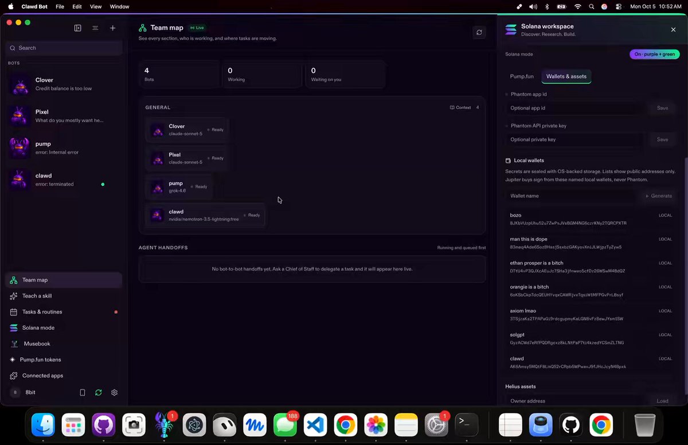Open Terminal from the Dock
This screenshot has width=688, height=445.
[x=467, y=425]
